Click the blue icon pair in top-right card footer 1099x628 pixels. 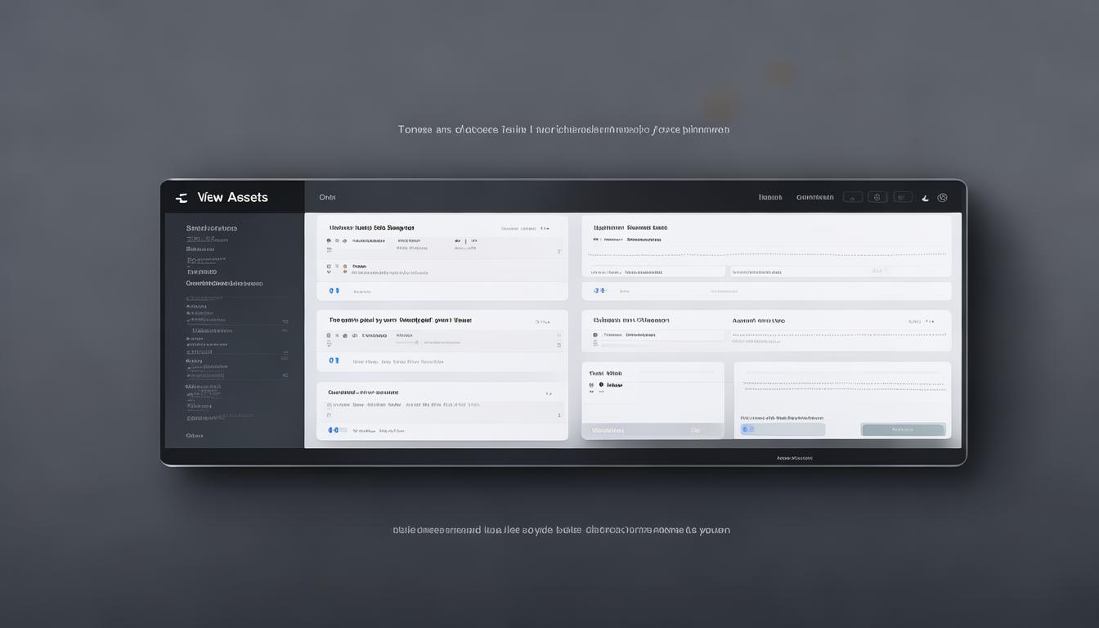click(x=599, y=290)
